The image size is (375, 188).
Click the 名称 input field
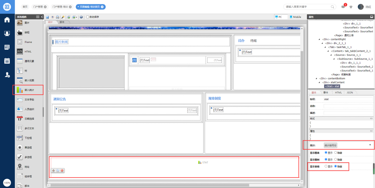[348, 106]
